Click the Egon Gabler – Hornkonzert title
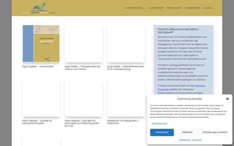Image resolution: width=234 pixels, height=146 pixels. [x=38, y=67]
